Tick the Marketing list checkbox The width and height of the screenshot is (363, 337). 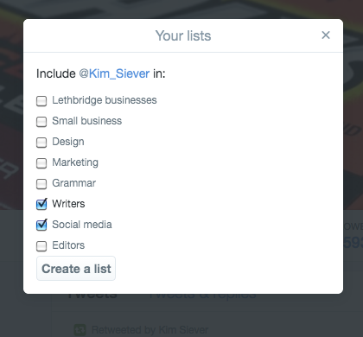pyautogui.click(x=41, y=163)
